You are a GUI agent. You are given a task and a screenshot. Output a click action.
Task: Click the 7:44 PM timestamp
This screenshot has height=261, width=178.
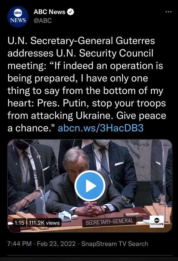click(x=20, y=244)
